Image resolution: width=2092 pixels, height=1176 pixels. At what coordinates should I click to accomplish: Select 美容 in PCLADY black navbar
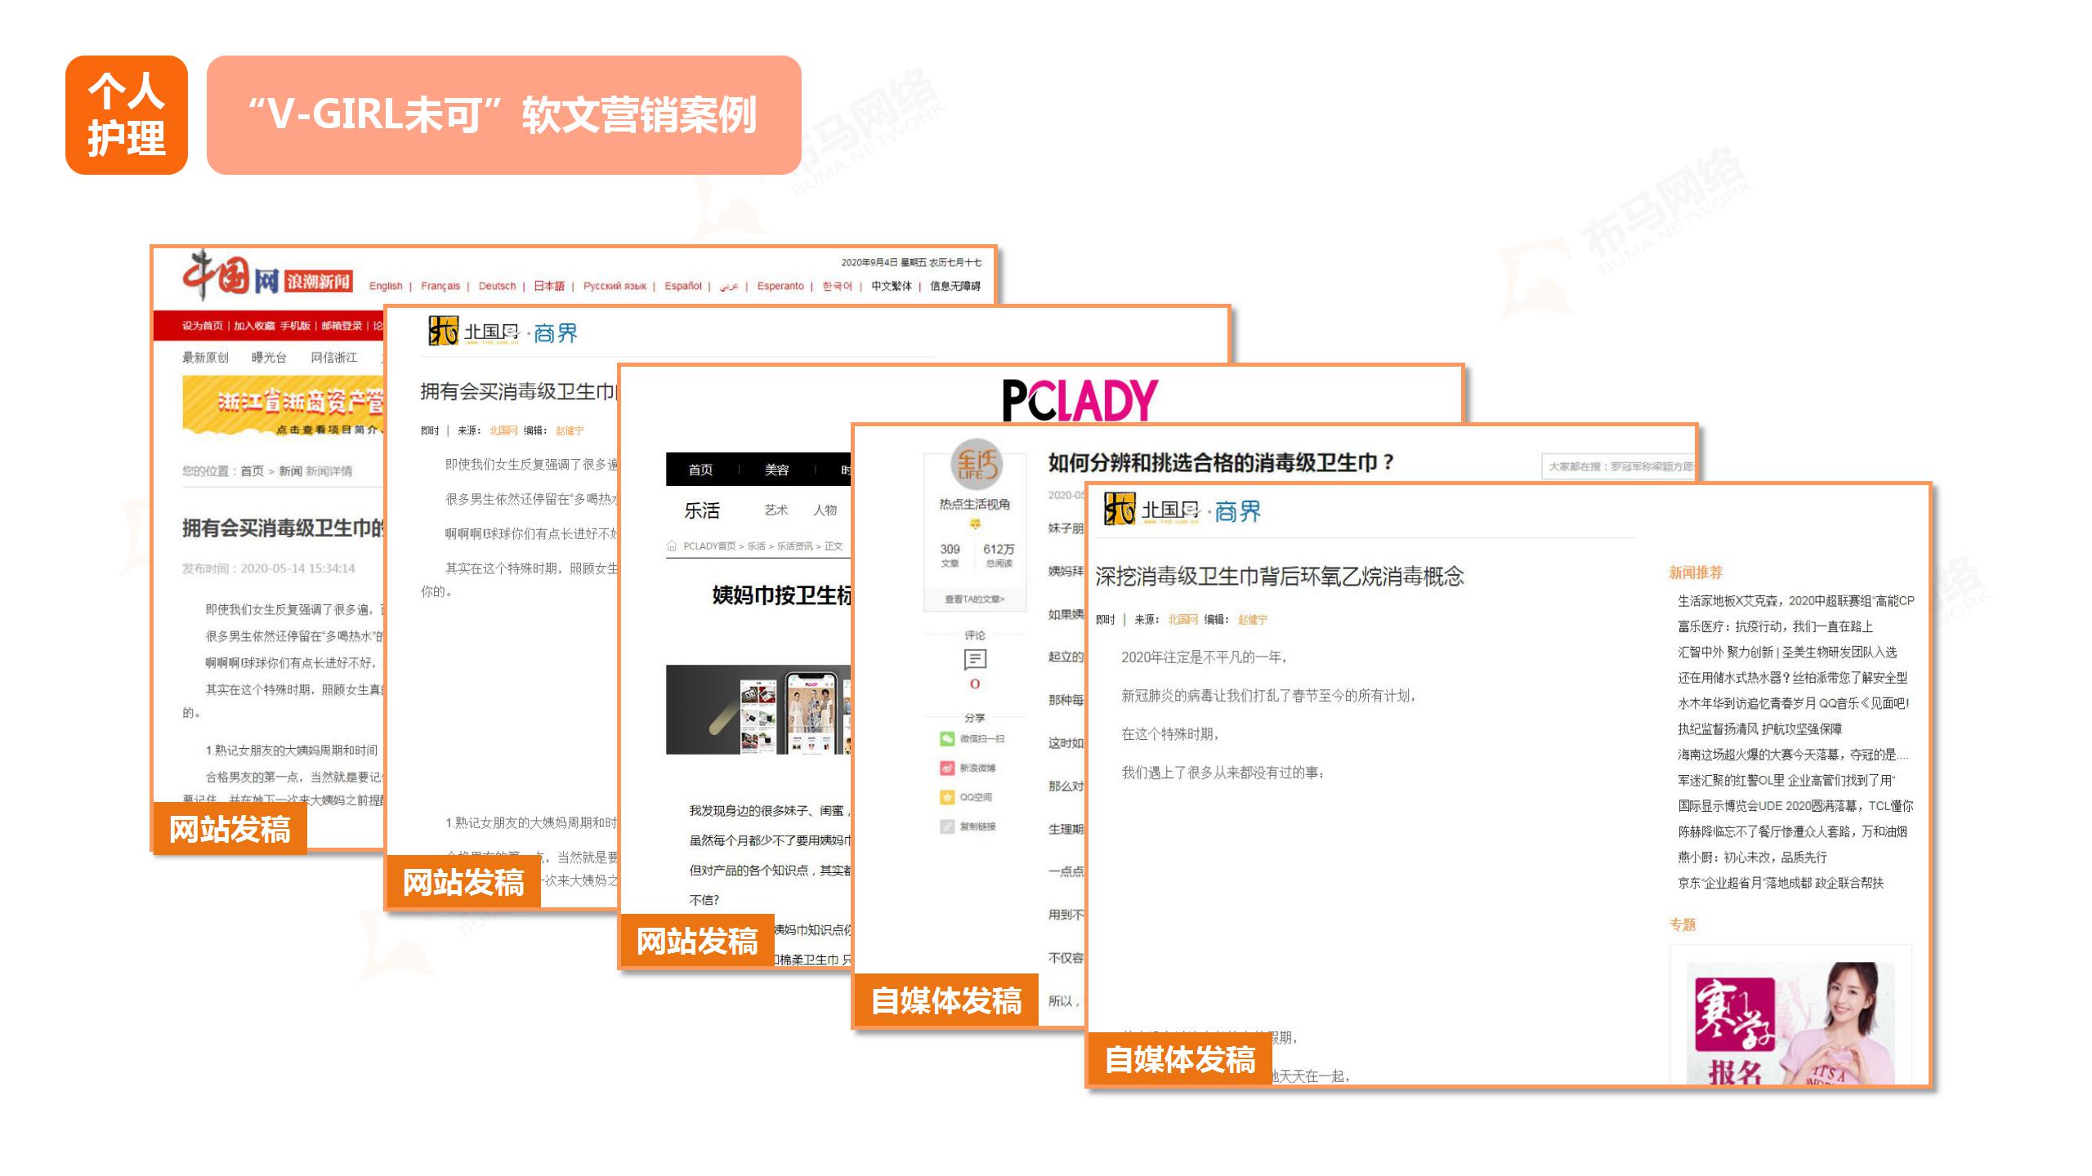[777, 470]
